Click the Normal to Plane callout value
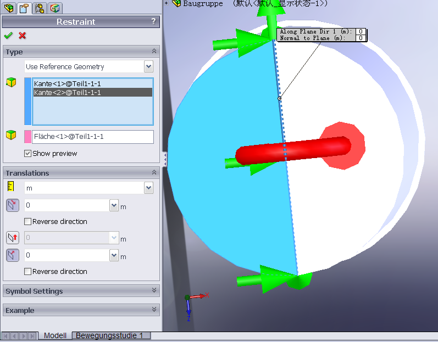Image resolution: width=438 pixels, height=342 pixels. 361,38
